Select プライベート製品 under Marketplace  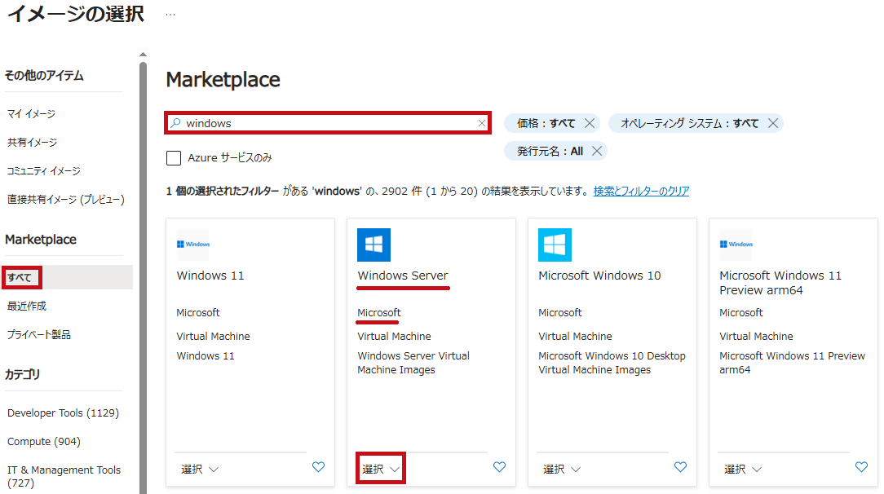[39, 334]
